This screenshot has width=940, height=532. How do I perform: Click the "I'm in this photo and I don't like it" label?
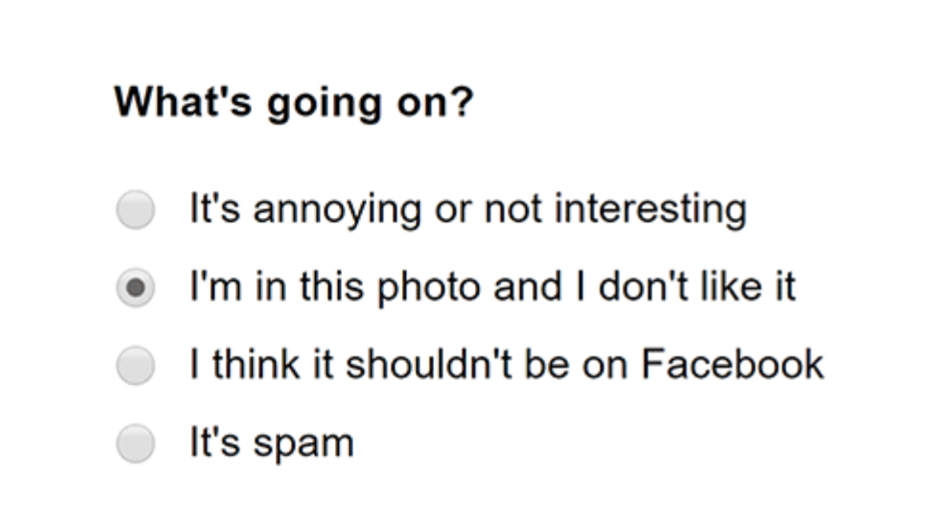click(x=492, y=287)
